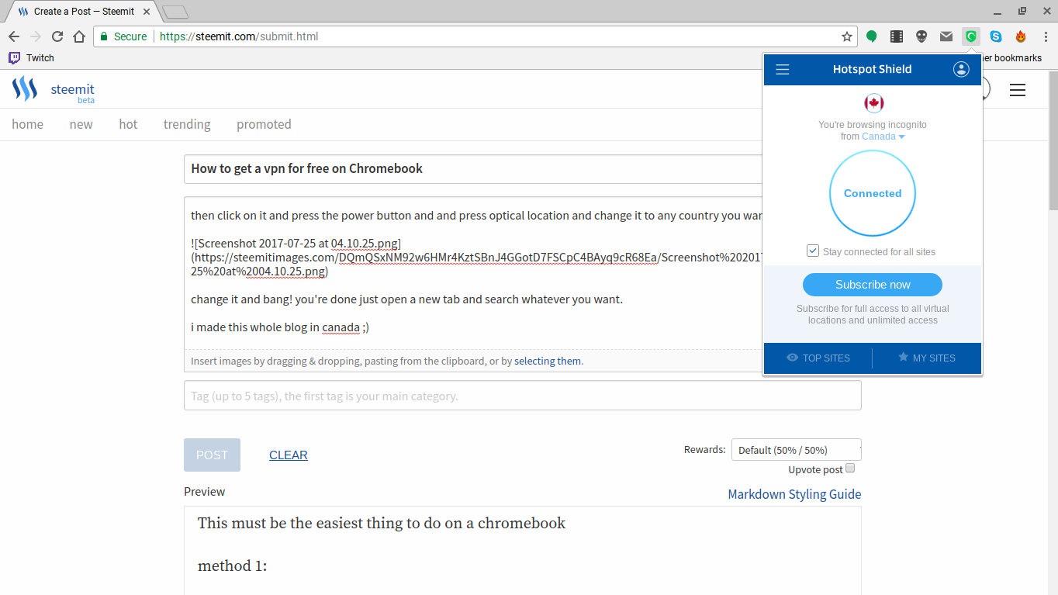
Task: Click into the post title field
Action: (473, 169)
